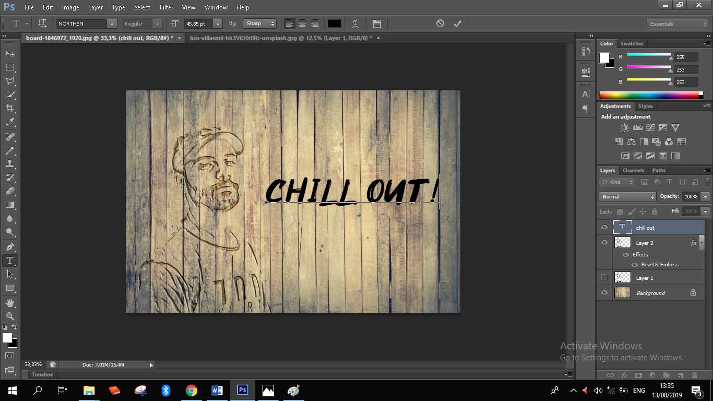Viewport: 713px width, 401px height.
Task: Switch to the luis-villasmil document tab
Action: [x=281, y=38]
